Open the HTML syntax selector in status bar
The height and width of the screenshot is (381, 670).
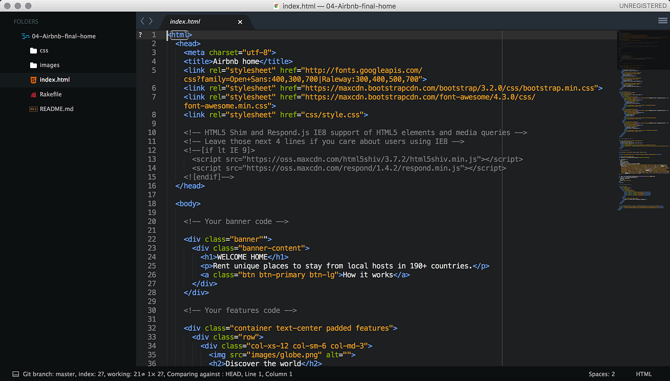pos(643,374)
